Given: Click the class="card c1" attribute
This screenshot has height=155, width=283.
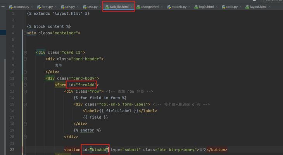Looking at the screenshot, I should tap(65, 53).
